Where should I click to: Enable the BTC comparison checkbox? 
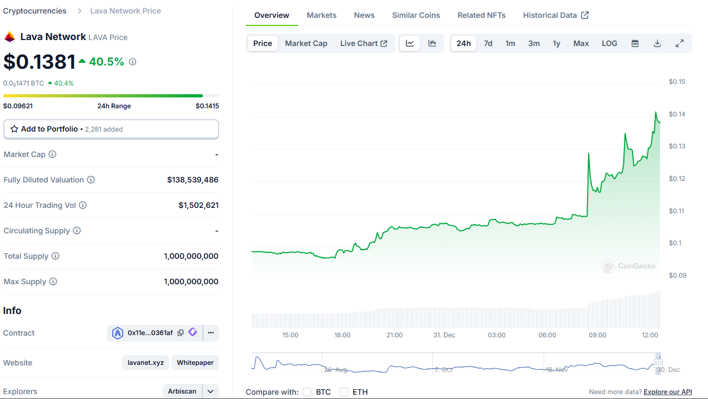(307, 392)
